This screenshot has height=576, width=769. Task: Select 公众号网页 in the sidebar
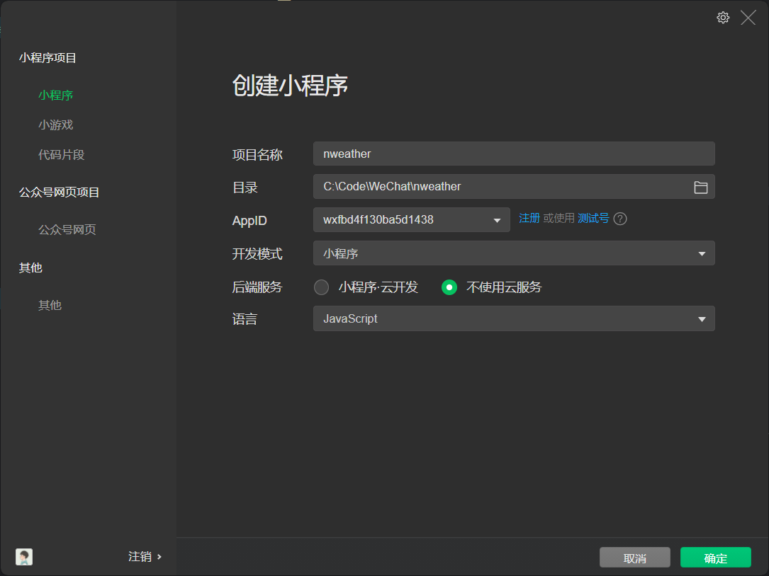[67, 230]
